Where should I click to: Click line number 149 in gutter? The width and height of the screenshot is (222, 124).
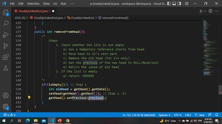(18, 85)
